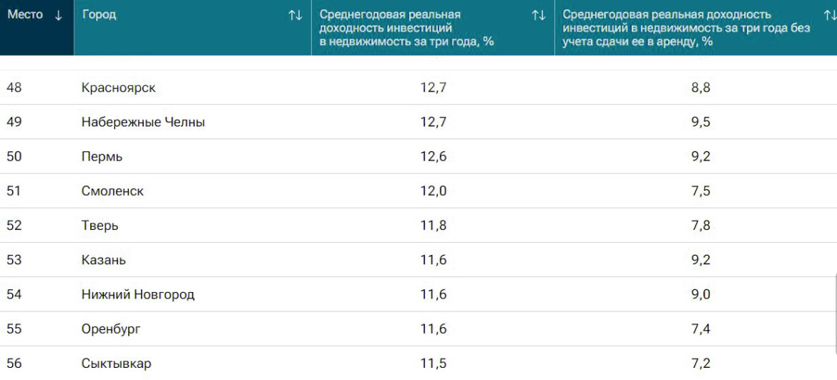Click the Место column header label

(25, 15)
